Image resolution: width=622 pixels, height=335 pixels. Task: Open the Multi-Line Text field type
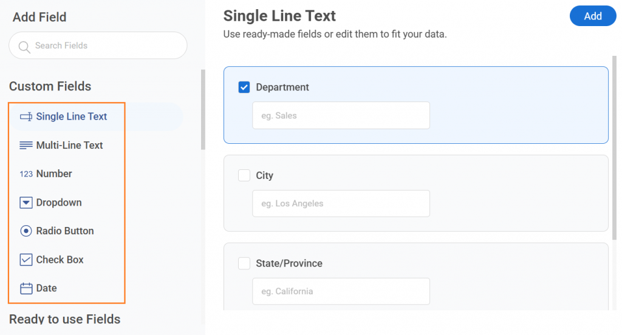tap(69, 146)
